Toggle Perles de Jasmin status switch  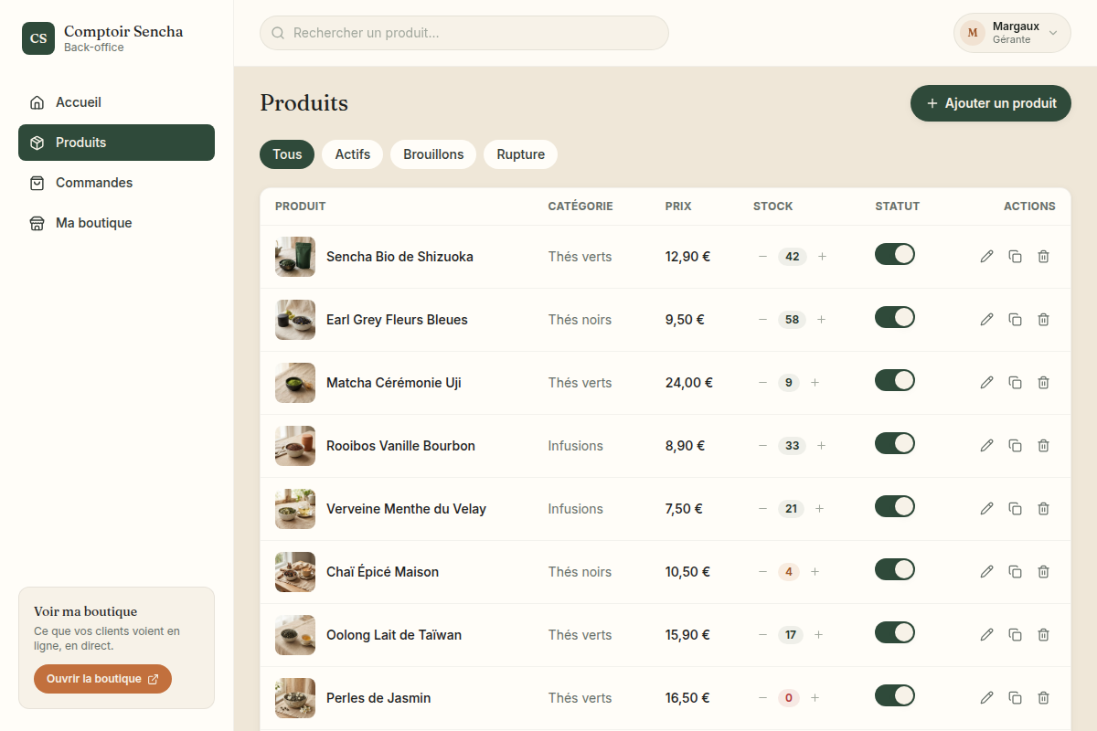point(895,695)
